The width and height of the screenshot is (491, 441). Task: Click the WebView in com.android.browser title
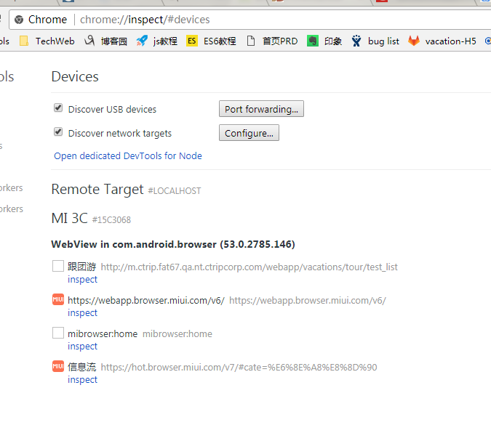tap(173, 244)
